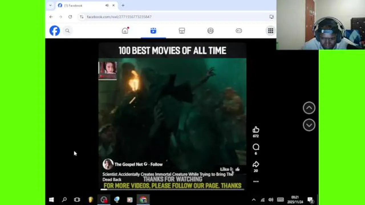Open the Reels tab

pyautogui.click(x=153, y=31)
